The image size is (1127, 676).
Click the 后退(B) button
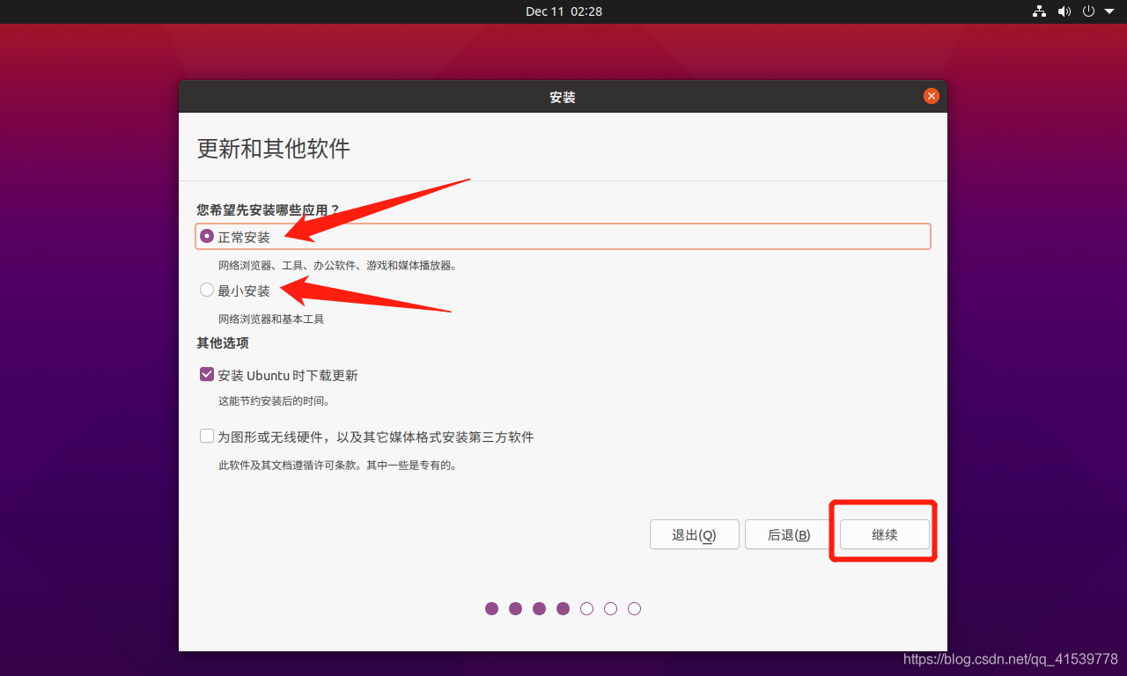click(x=787, y=533)
